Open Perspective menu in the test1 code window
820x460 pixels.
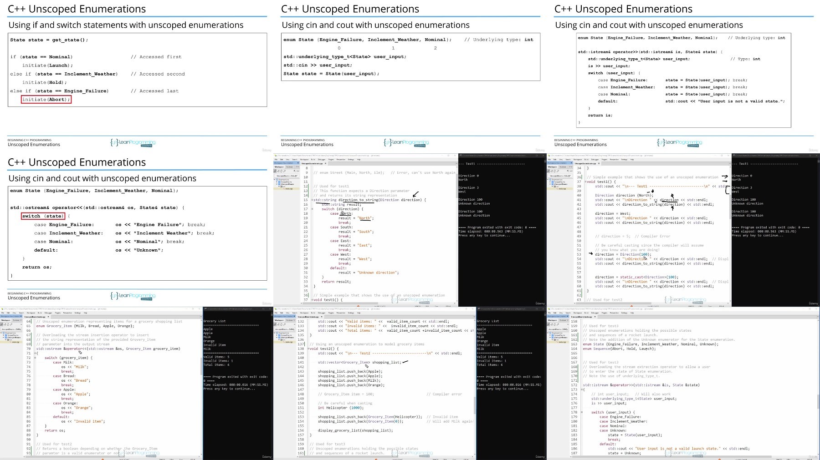(x=614, y=159)
